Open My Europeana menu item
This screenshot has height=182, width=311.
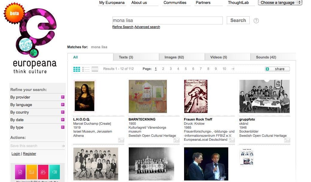(112, 3)
